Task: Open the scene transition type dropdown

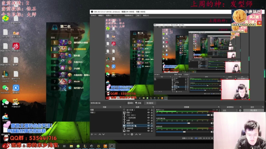Action: pyautogui.click(x=230, y=110)
